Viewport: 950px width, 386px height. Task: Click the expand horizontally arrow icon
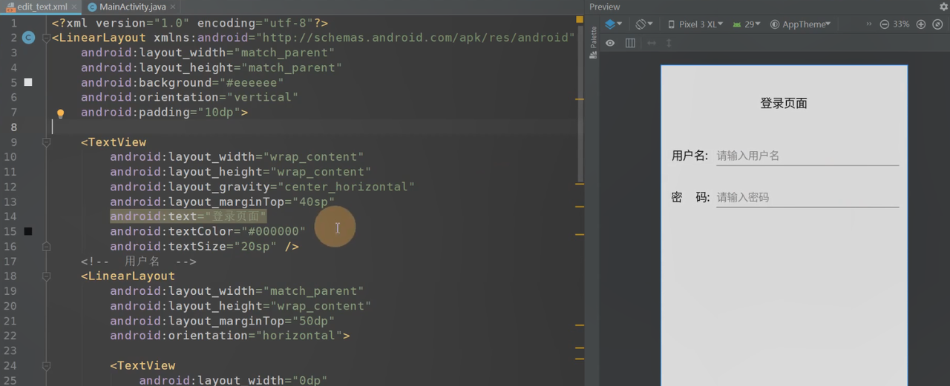pos(652,43)
